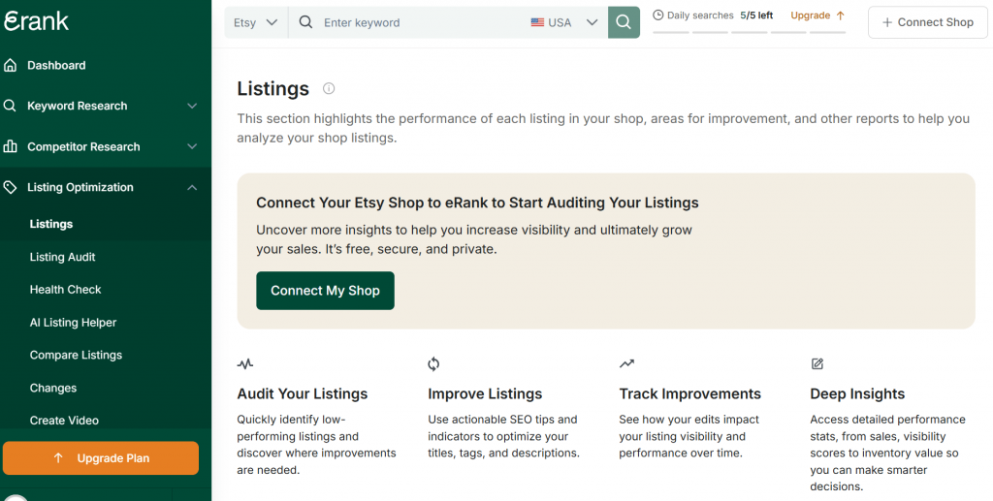
Task: Click the Improve Listings refresh icon
Action: (x=433, y=363)
